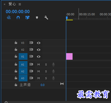Enable voice-over record on A2
Image resolution: width=111 pixels, height=103 pixels.
pyautogui.click(x=53, y=71)
